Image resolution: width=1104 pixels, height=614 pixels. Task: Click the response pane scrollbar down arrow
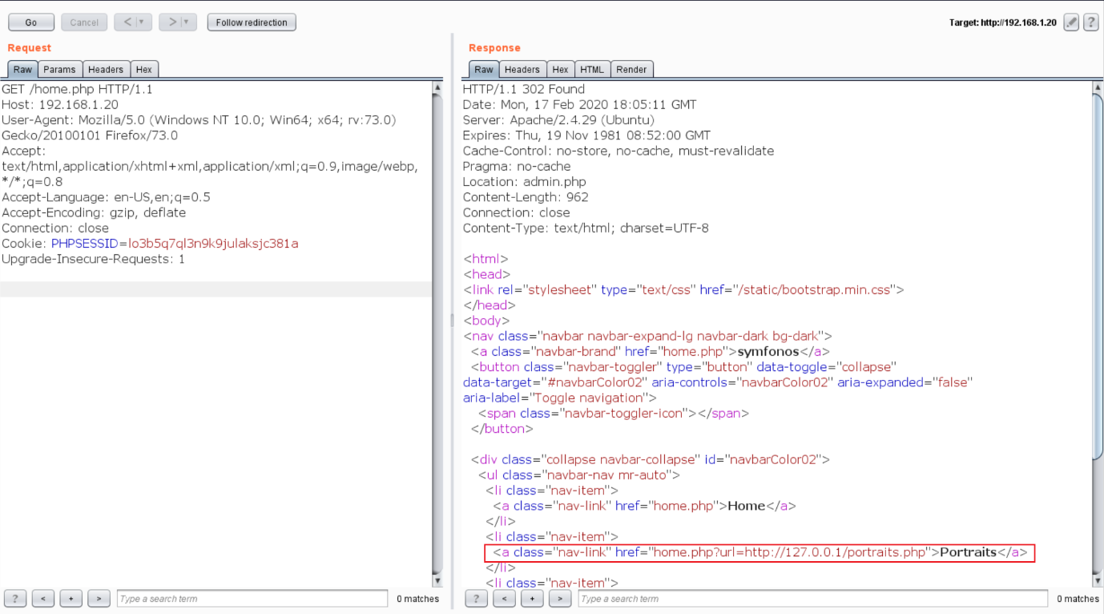click(1098, 580)
